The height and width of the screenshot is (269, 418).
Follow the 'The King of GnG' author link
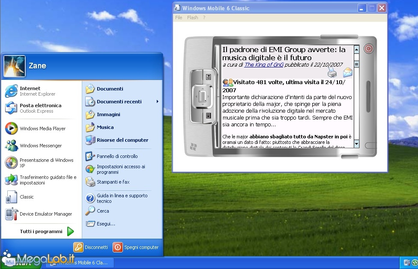click(264, 64)
